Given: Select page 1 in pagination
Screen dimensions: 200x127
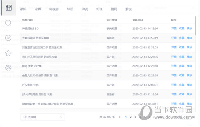Looking at the screenshot, I should [126, 117].
